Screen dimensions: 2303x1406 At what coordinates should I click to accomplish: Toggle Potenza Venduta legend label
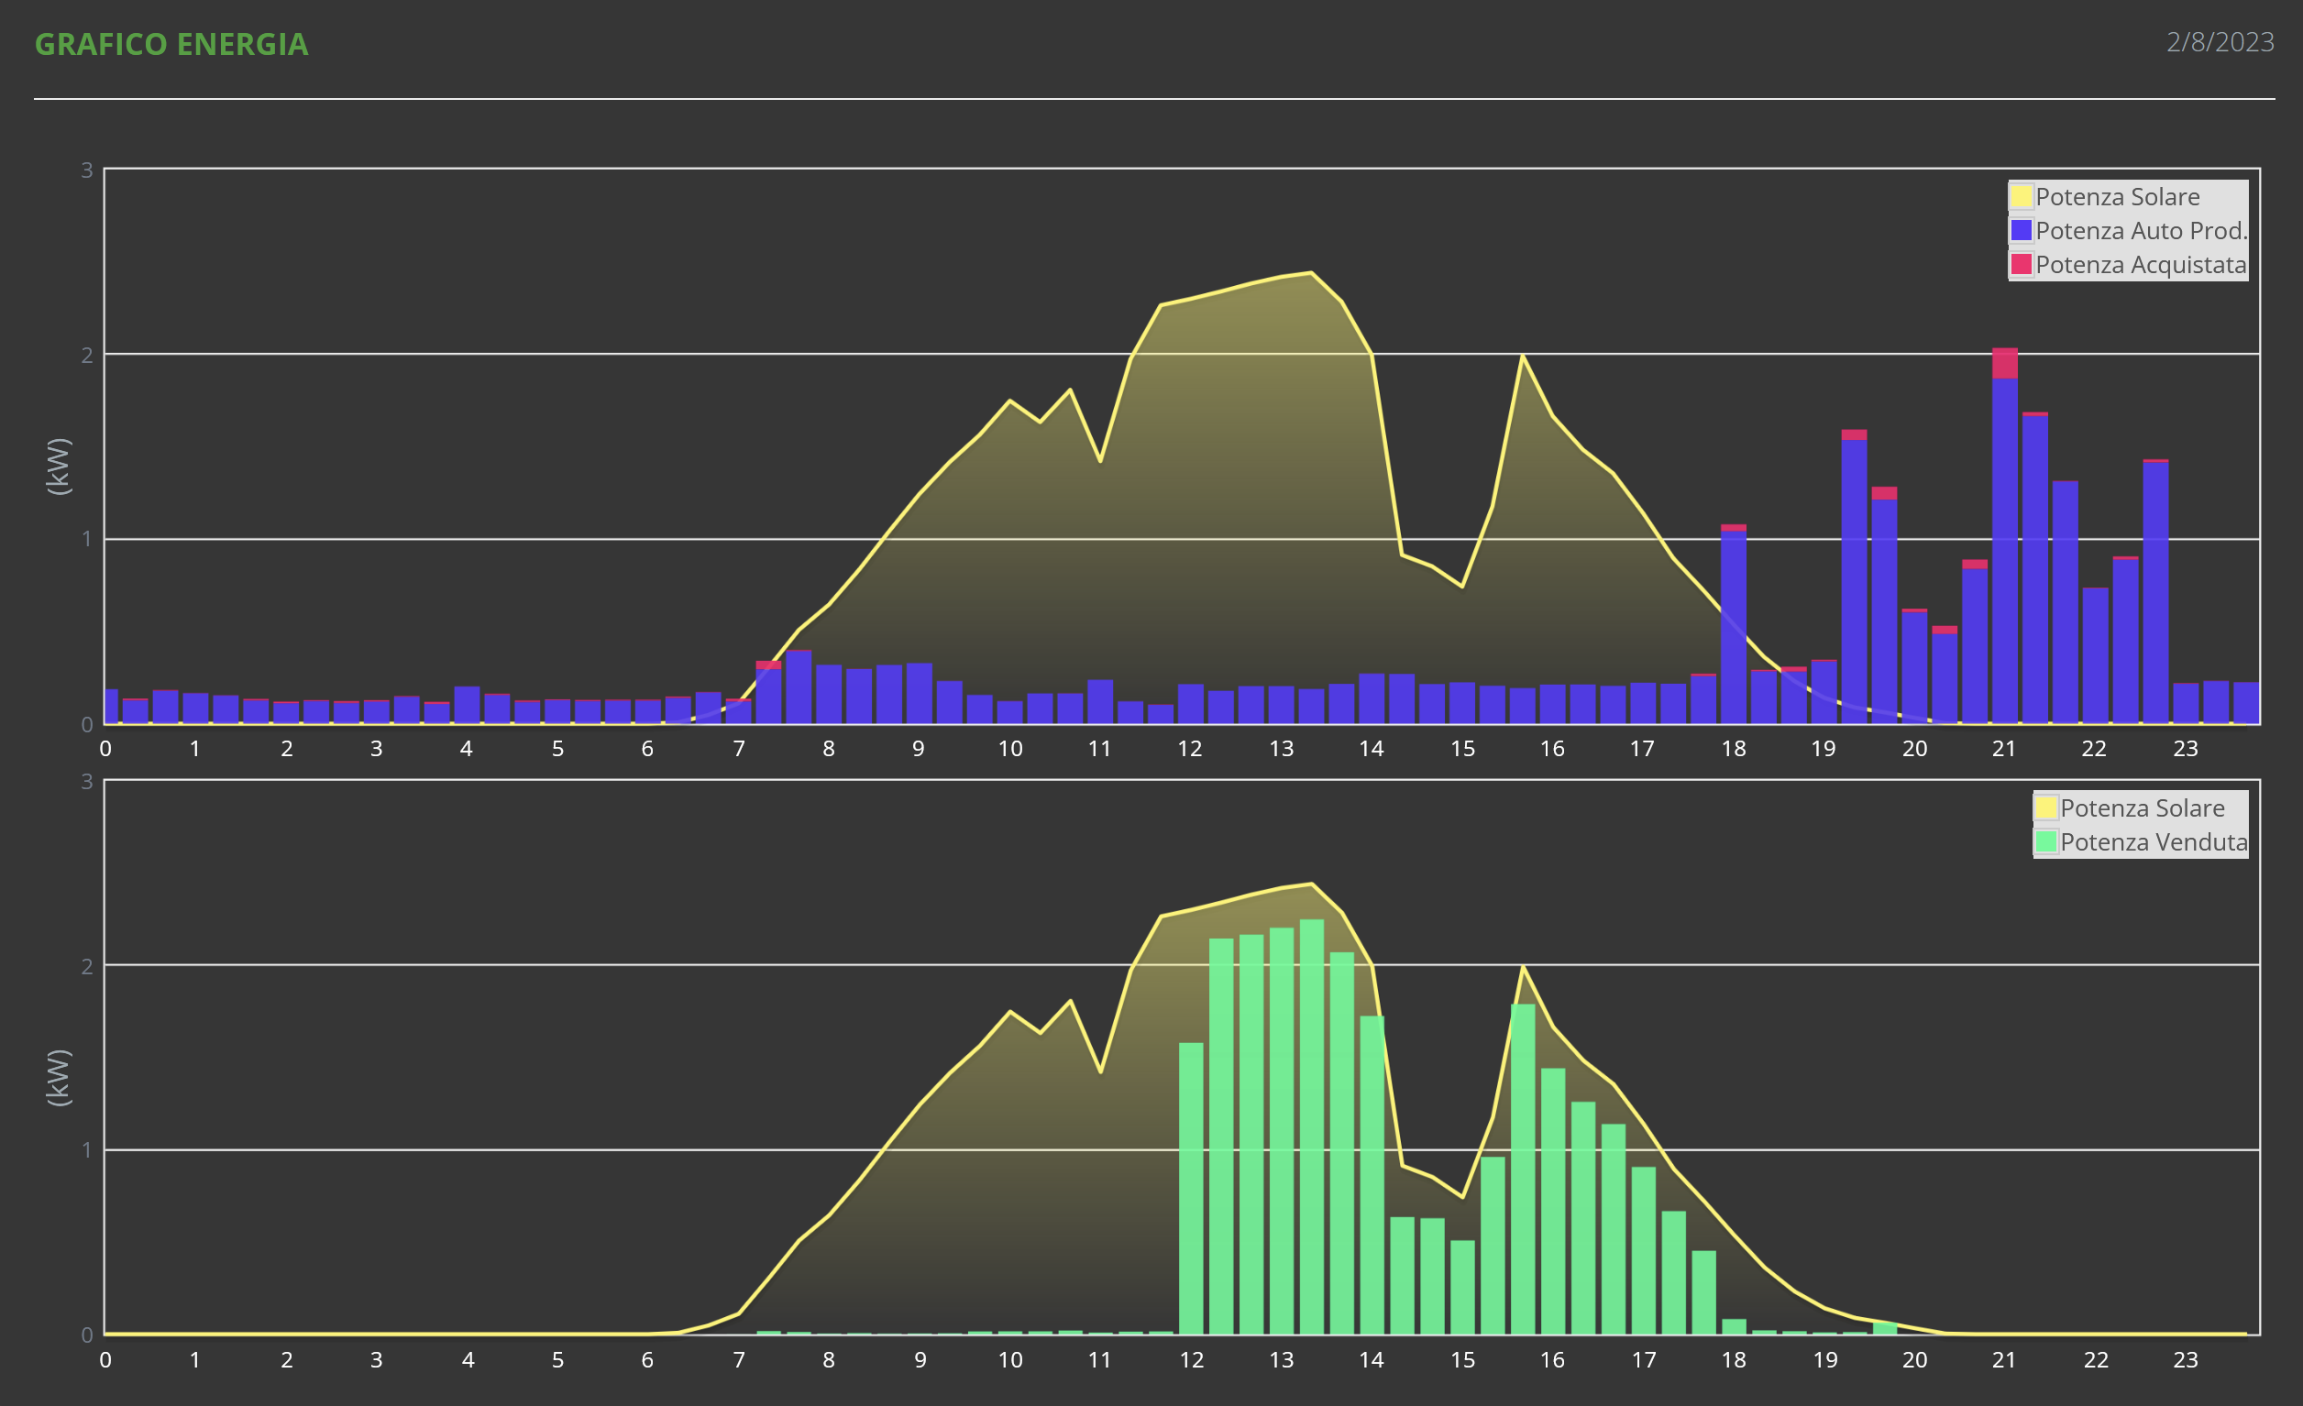click(2154, 842)
